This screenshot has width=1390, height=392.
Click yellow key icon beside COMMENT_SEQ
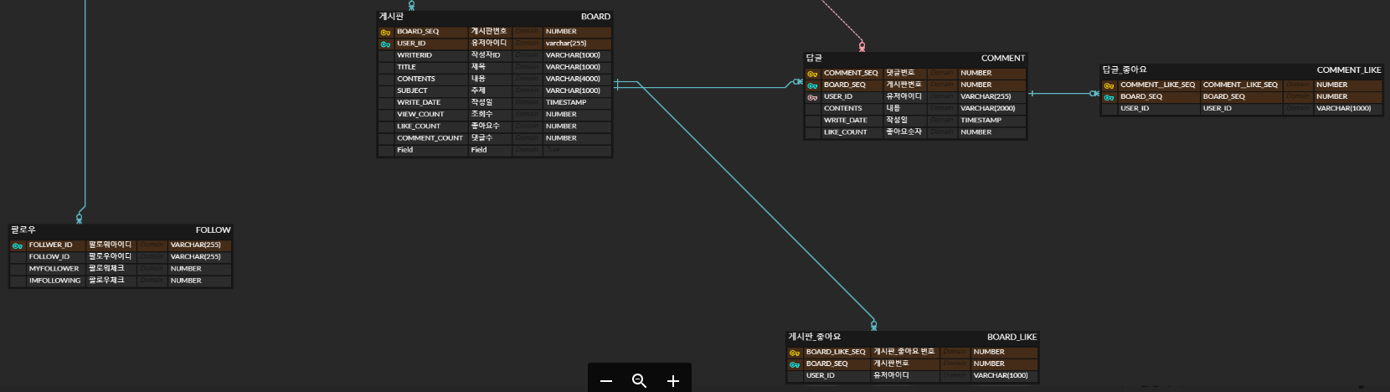[812, 74]
